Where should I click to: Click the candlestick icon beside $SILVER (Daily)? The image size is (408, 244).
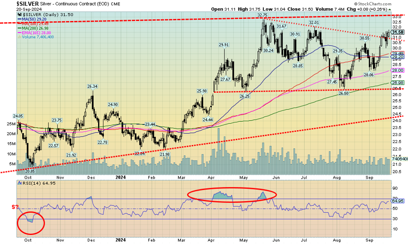(x=19, y=15)
